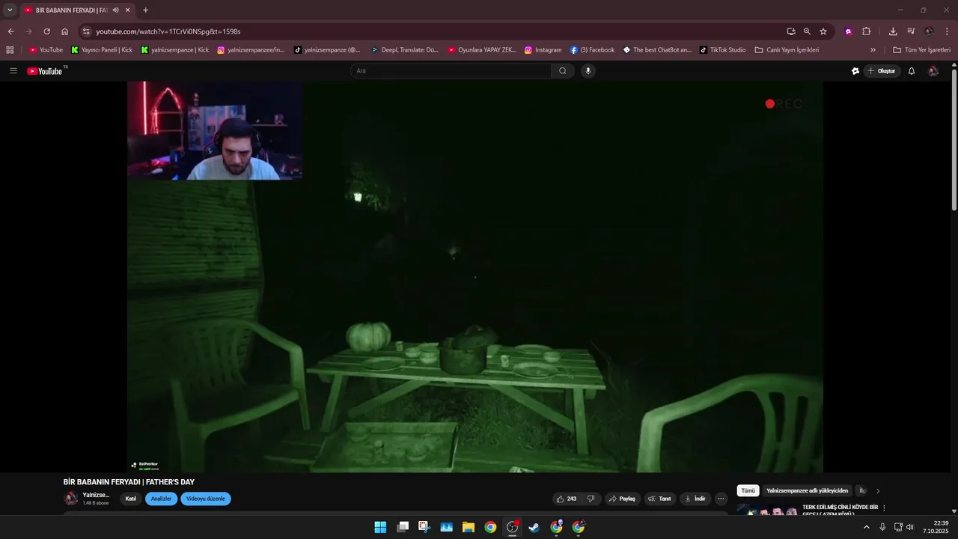958x539 pixels.
Task: Open Chrome three-dot menu
Action: click(x=948, y=31)
